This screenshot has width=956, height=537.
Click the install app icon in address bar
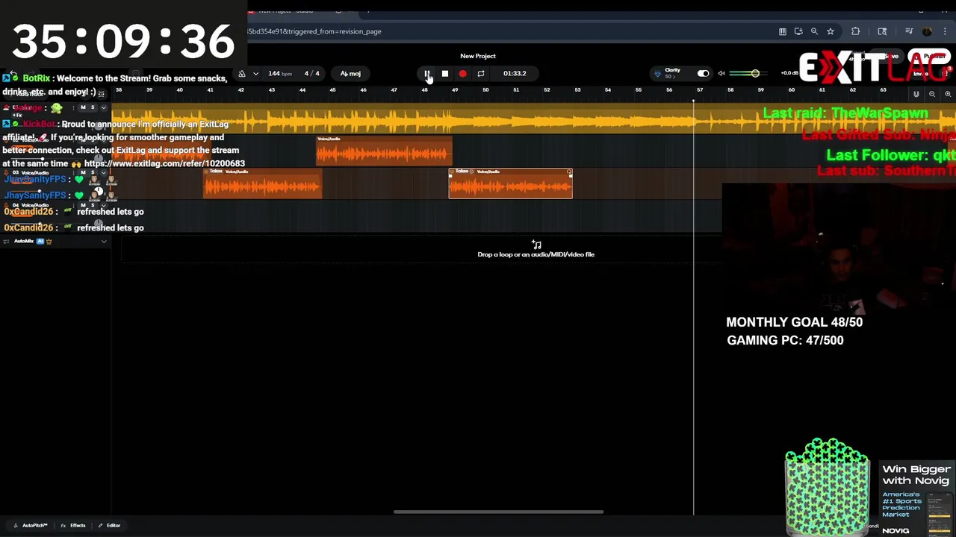798,31
